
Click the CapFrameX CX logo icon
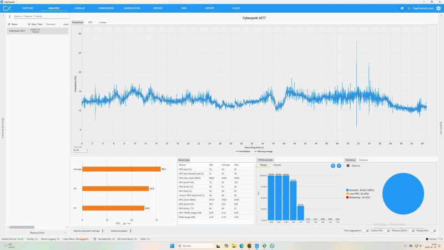coord(7,8)
